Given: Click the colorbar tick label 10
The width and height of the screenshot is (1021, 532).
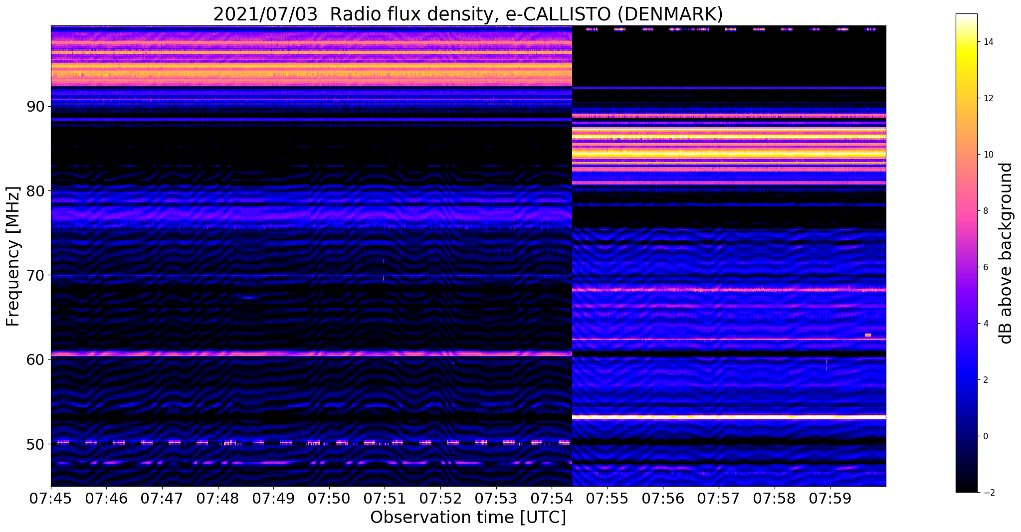Looking at the screenshot, I should click(x=988, y=155).
